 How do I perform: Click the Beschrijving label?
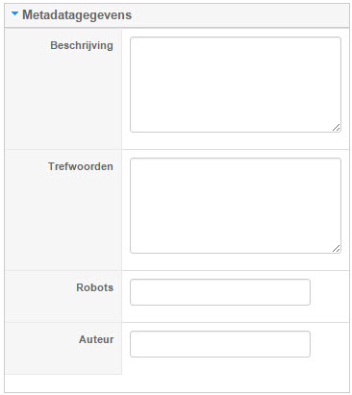click(82, 45)
